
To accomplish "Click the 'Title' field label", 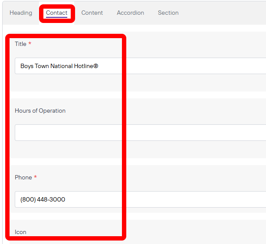I will (x=20, y=44).
